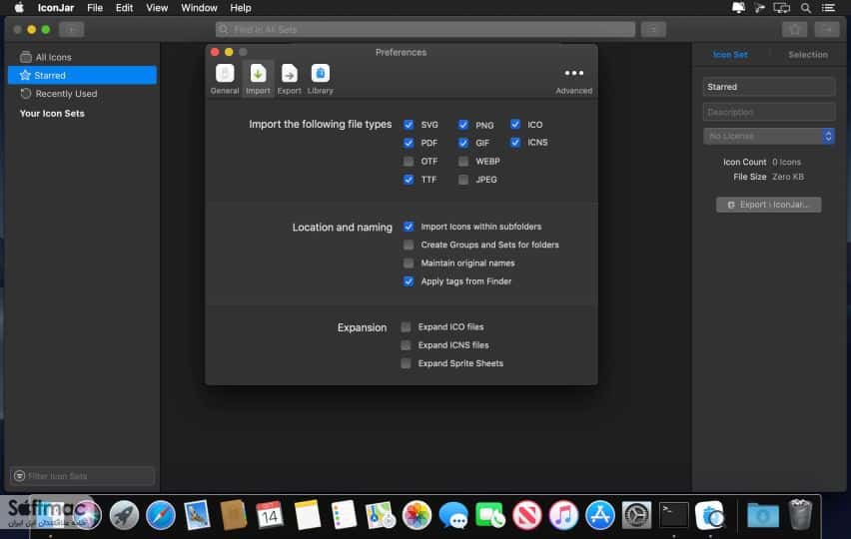This screenshot has width=851, height=539.
Task: Click the Export .iconJar button
Action: [x=768, y=205]
